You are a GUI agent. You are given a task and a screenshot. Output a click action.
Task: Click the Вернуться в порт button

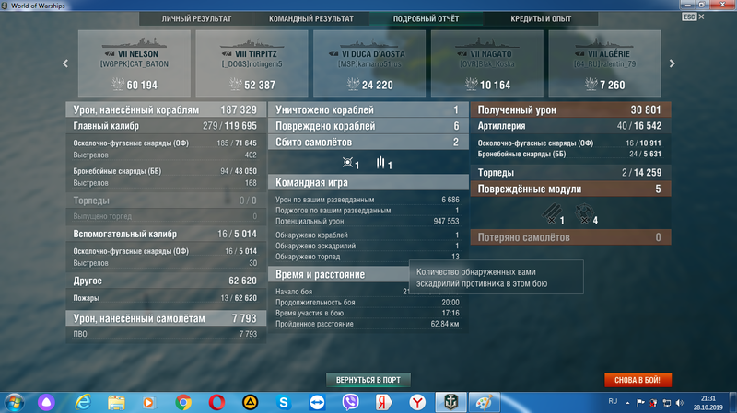368,380
